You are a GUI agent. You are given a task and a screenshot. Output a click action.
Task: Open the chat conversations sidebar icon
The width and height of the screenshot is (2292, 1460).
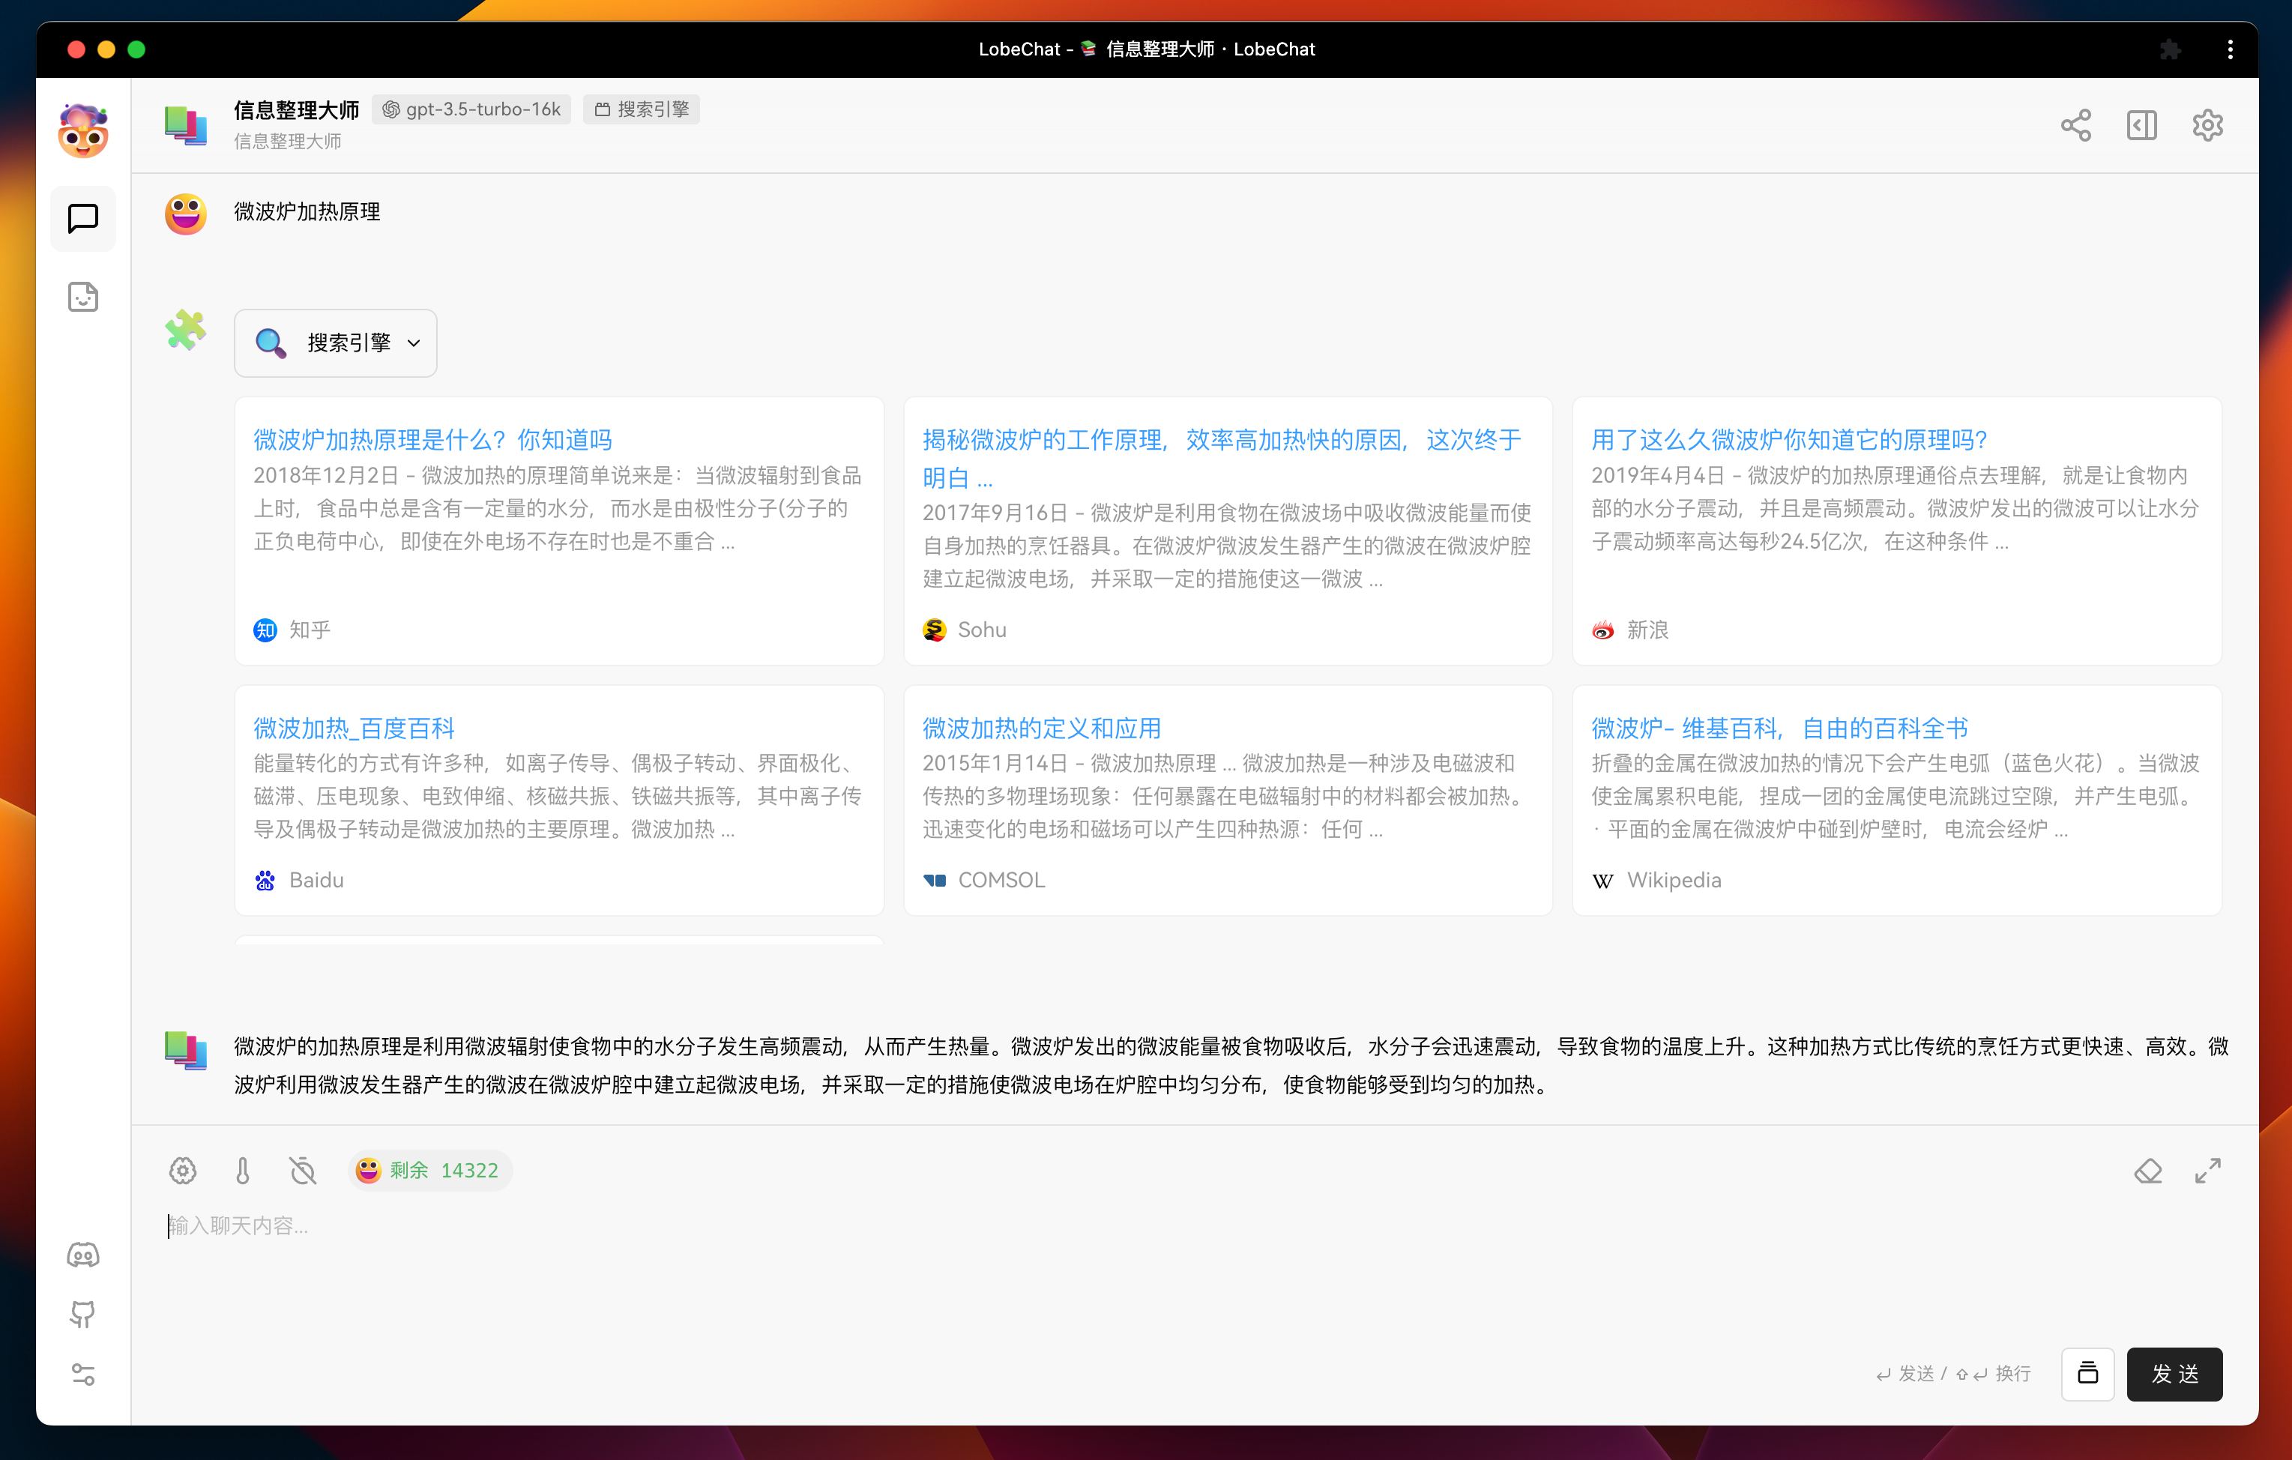(82, 219)
